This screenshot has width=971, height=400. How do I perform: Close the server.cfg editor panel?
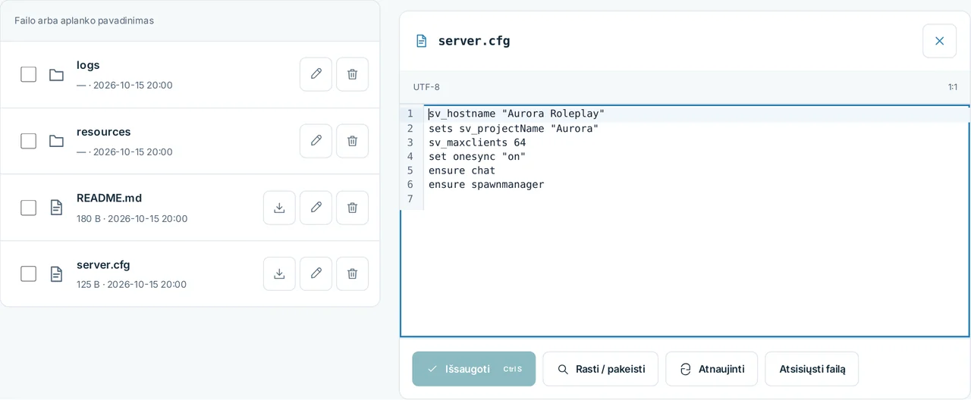click(x=939, y=41)
